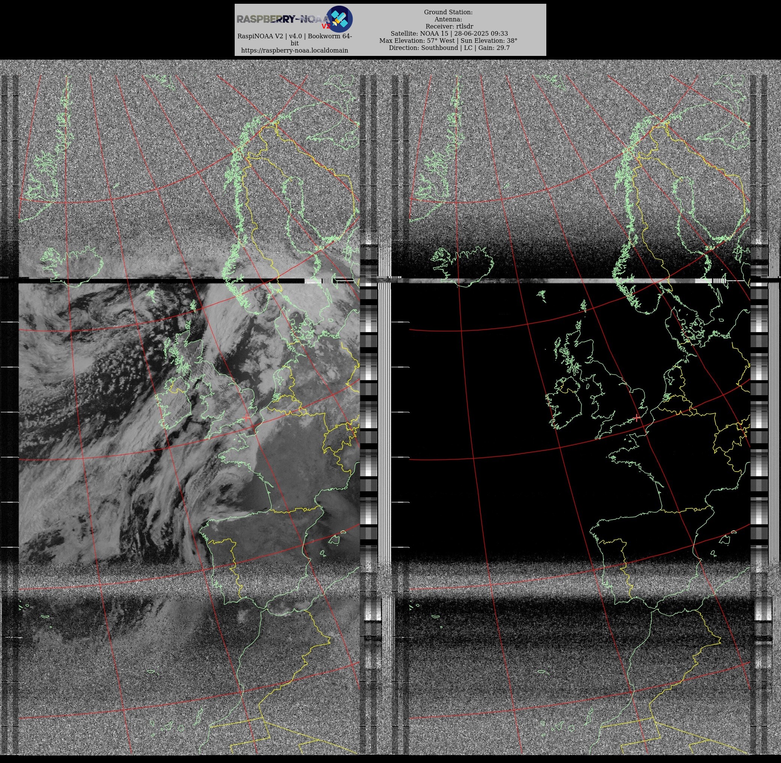Click the Raspberry-NOAA V2 satellite logo
This screenshot has width=781, height=763.
(x=339, y=19)
